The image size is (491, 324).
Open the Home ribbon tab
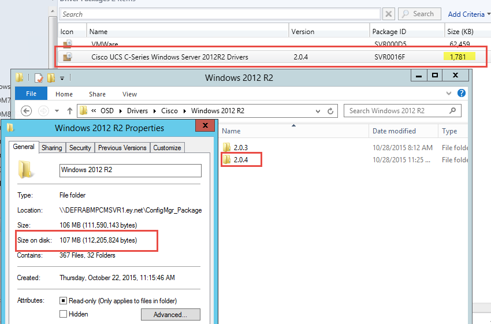[64, 94]
